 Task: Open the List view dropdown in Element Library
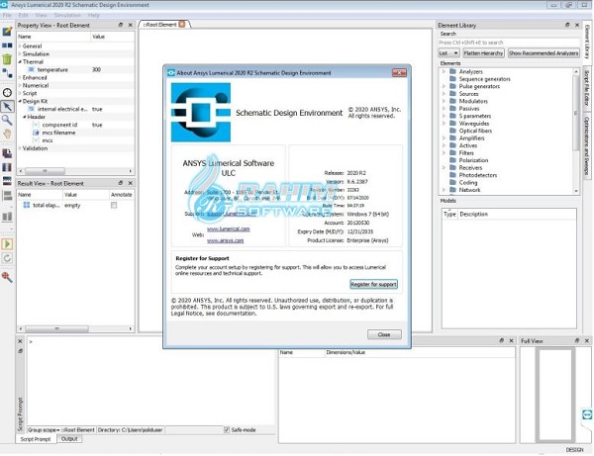pos(448,53)
